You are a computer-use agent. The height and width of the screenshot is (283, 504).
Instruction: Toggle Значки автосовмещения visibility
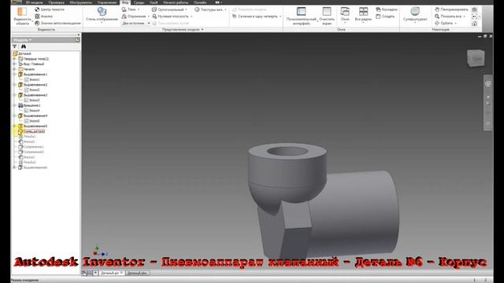[57, 23]
